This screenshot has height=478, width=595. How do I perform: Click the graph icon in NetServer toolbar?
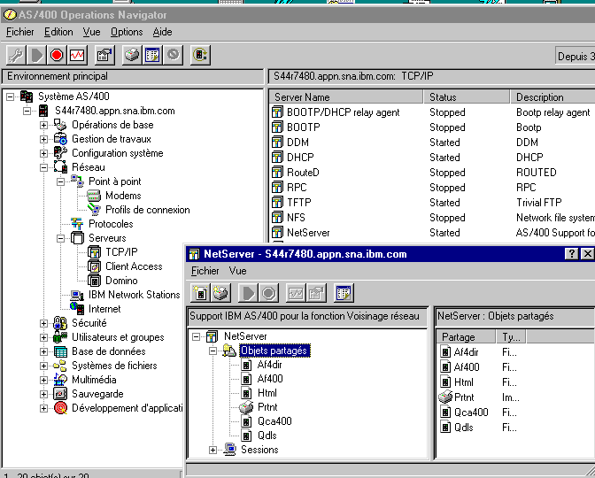[296, 293]
